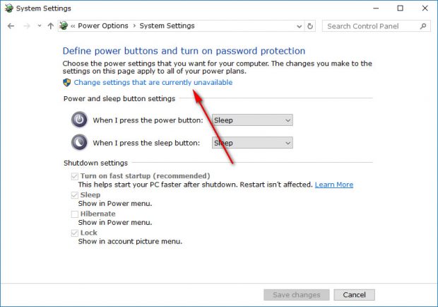Enable the Hibernate checkbox
Image resolution: width=438 pixels, height=307 pixels.
75,214
